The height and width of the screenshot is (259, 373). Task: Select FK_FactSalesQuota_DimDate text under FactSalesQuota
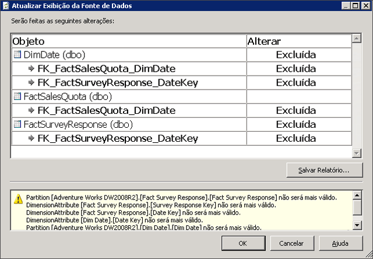(x=107, y=110)
